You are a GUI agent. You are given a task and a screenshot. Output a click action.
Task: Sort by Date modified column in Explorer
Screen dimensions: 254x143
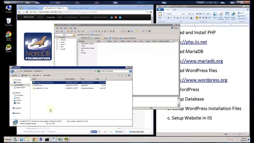pos(73,79)
